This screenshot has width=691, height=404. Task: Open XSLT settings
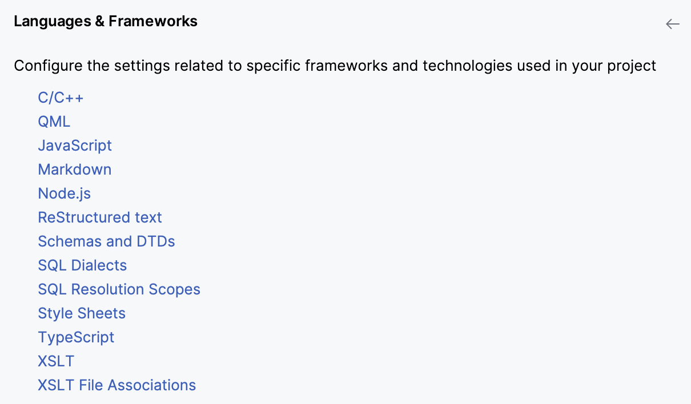pos(55,361)
